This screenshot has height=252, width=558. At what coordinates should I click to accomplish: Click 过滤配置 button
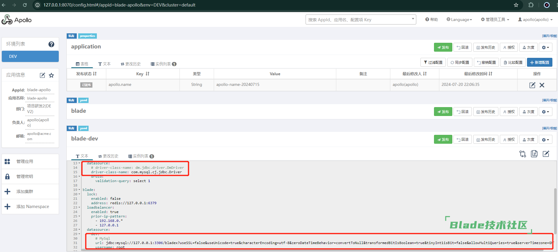pyautogui.click(x=433, y=62)
